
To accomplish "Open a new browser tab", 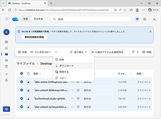I will (51, 3).
